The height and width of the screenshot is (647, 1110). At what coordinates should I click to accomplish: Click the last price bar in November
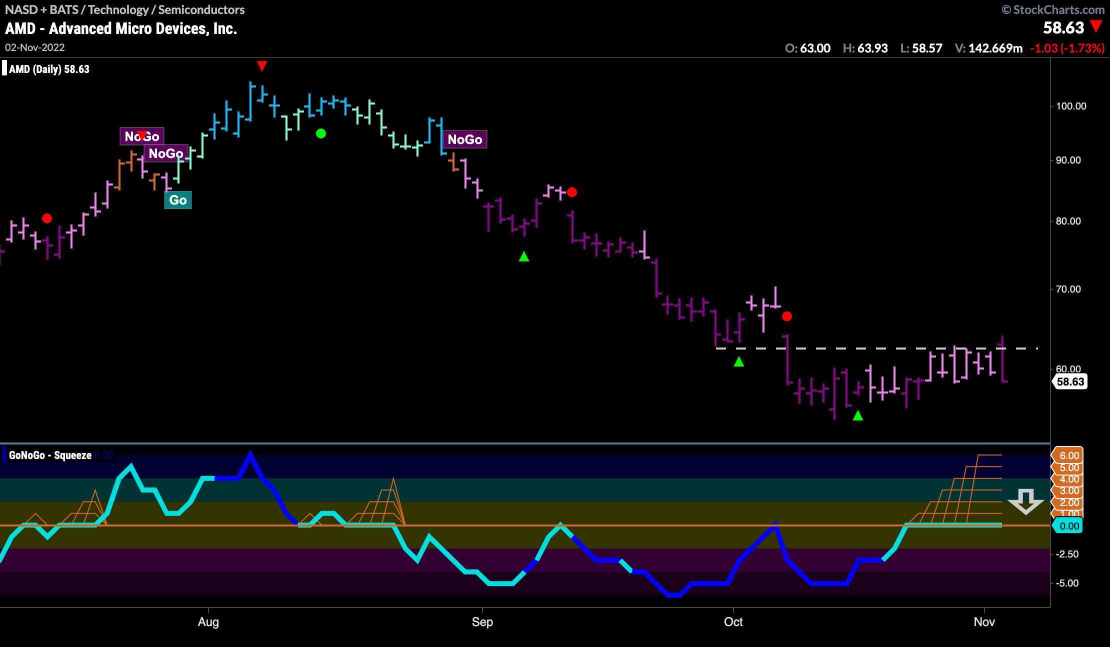1003,359
